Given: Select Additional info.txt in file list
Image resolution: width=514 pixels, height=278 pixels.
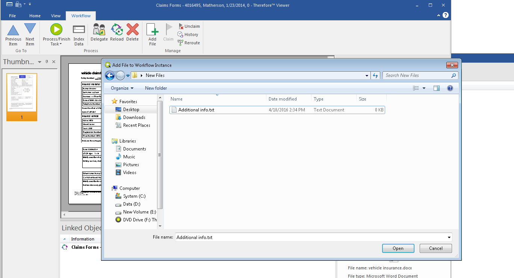Looking at the screenshot, I should pyautogui.click(x=196, y=110).
